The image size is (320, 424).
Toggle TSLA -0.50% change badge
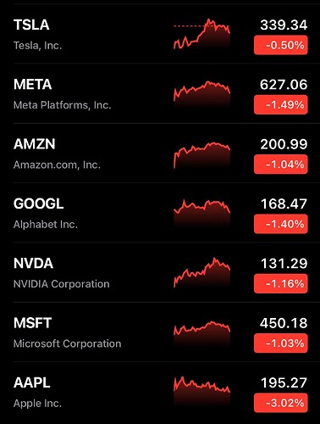point(281,45)
